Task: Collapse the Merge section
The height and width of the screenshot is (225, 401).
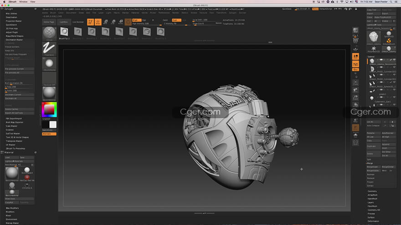Action: 370,163
